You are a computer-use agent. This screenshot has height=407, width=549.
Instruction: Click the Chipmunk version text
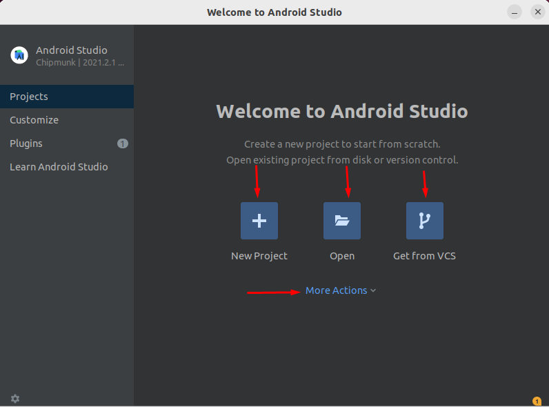tap(80, 63)
